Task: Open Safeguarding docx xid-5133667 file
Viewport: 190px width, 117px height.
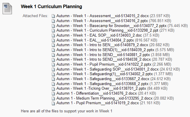Action: coord(103,79)
